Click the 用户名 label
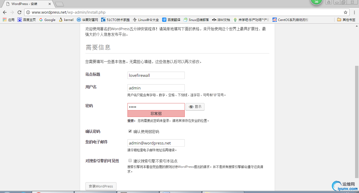The image size is (359, 193). point(91,87)
